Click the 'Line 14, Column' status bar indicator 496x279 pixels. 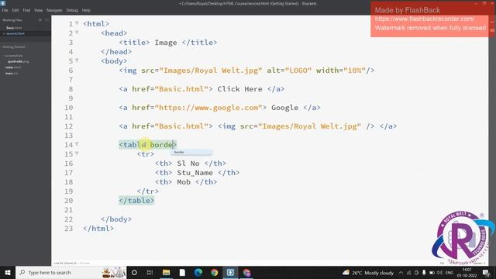point(65,263)
